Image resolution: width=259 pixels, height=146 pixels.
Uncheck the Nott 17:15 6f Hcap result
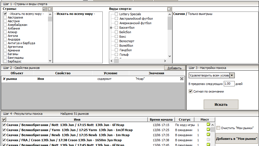[x=4, y=125]
